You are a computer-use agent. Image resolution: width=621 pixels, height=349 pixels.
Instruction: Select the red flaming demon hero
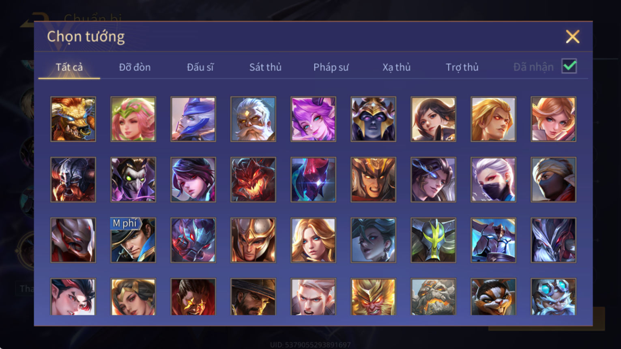click(x=253, y=180)
